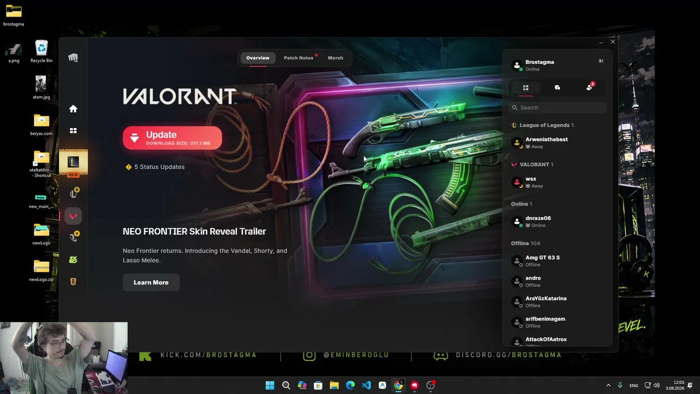Select the active VALORANT sidebar icon
Viewport: 700px width, 394px height.
(73, 216)
